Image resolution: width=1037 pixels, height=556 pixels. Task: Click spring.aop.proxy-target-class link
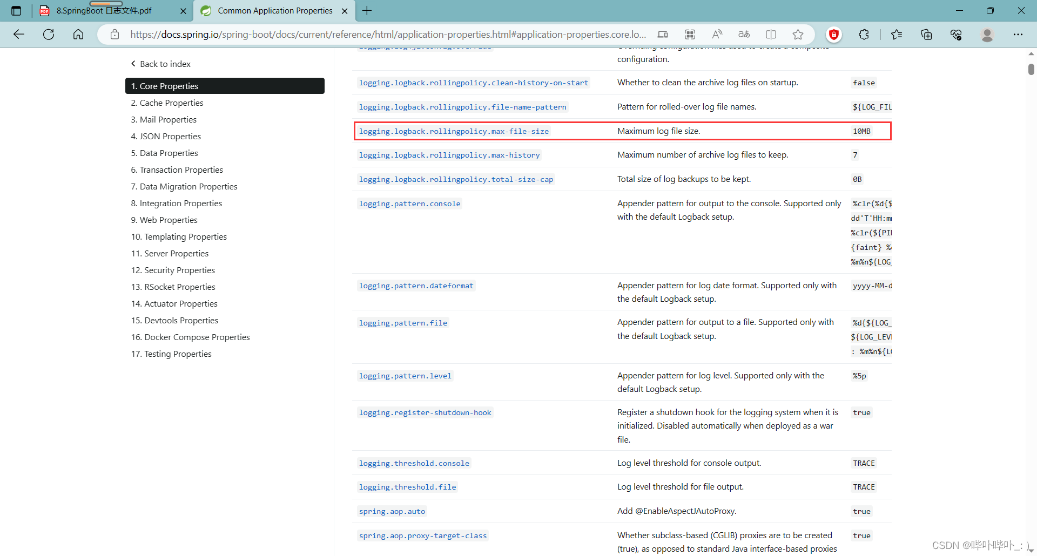(423, 535)
